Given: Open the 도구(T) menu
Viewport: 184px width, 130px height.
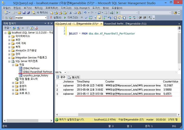Looking at the screenshot, I should (x=96, y=8).
